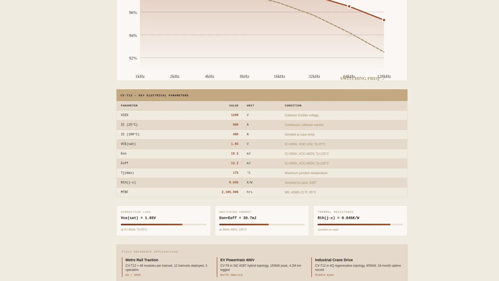Click the Continuous collector current condition

click(x=304, y=125)
